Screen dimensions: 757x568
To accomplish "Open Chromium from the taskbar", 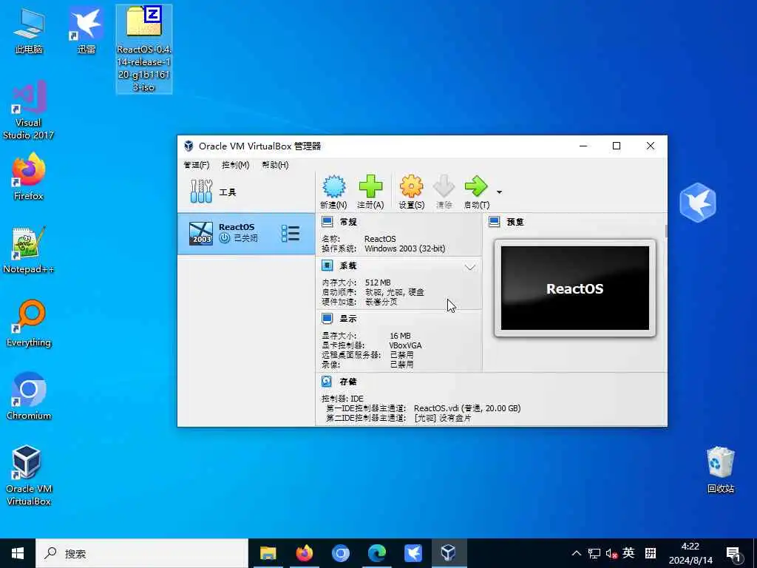I will point(340,553).
